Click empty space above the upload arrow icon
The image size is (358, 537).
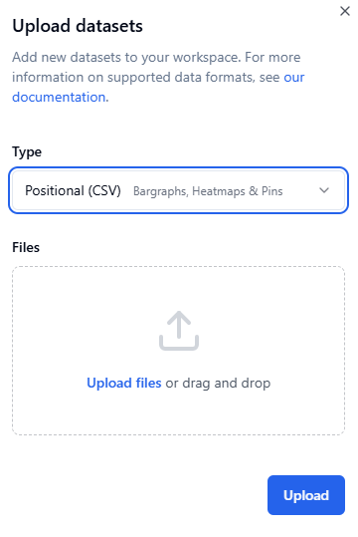[178, 288]
